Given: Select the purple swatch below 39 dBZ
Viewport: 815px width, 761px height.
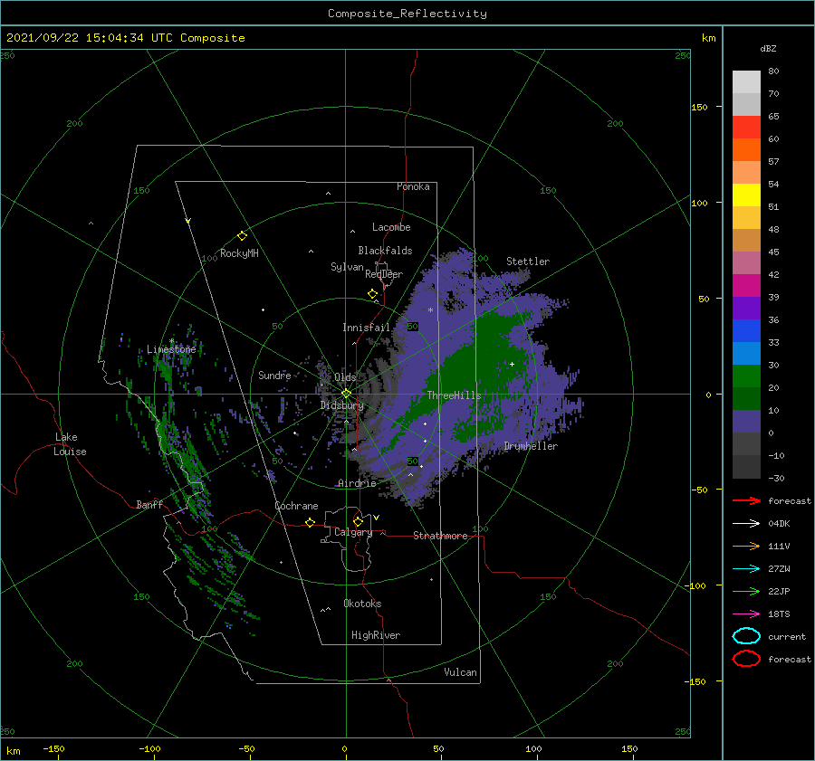Looking at the screenshot, I should pyautogui.click(x=746, y=309).
